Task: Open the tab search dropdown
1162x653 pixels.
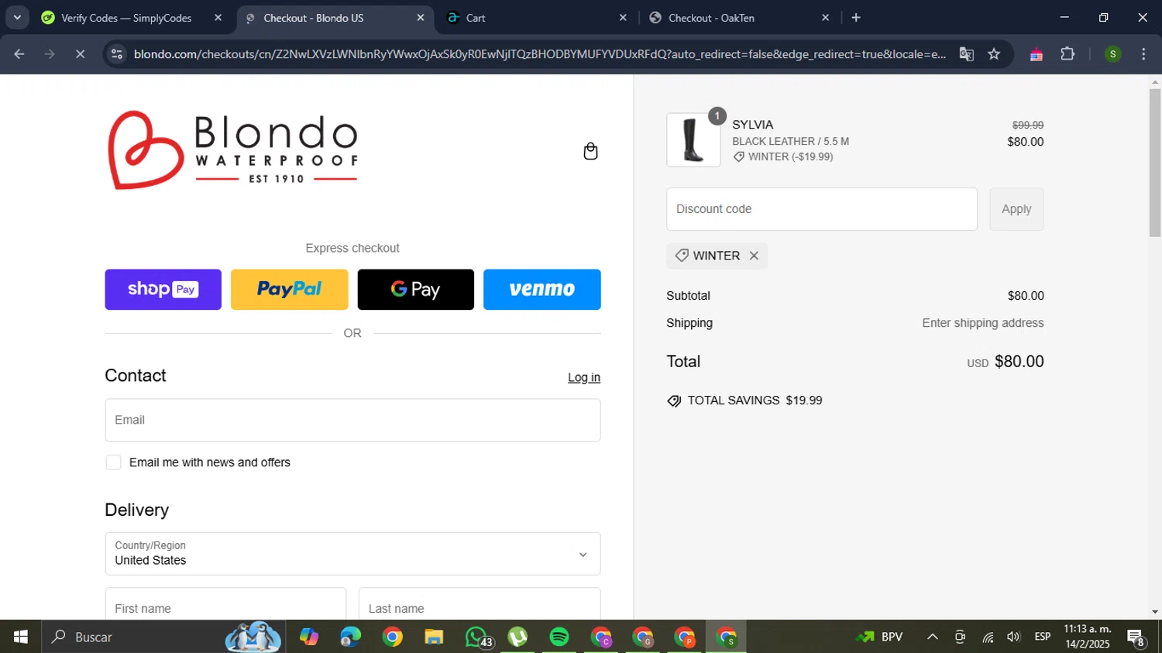Action: (x=17, y=18)
